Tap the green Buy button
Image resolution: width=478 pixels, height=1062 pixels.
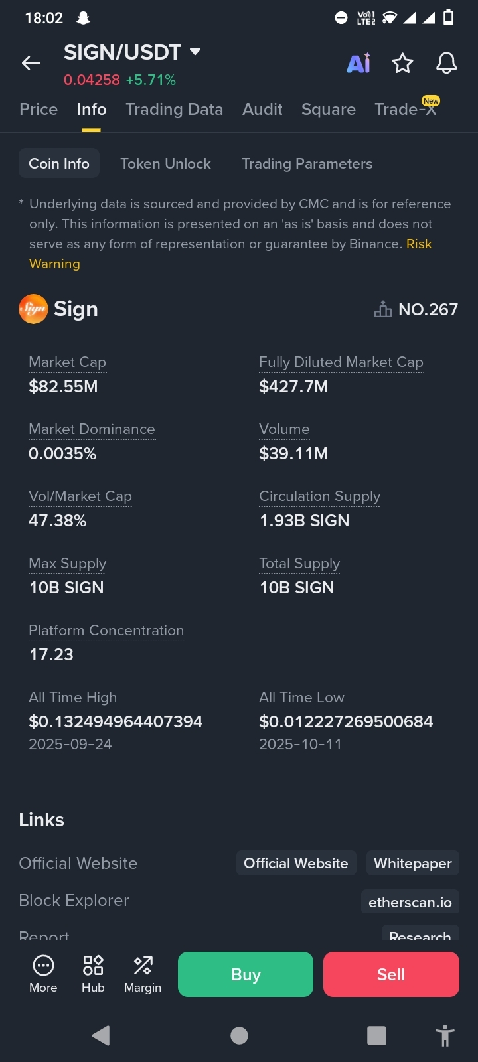(x=246, y=974)
